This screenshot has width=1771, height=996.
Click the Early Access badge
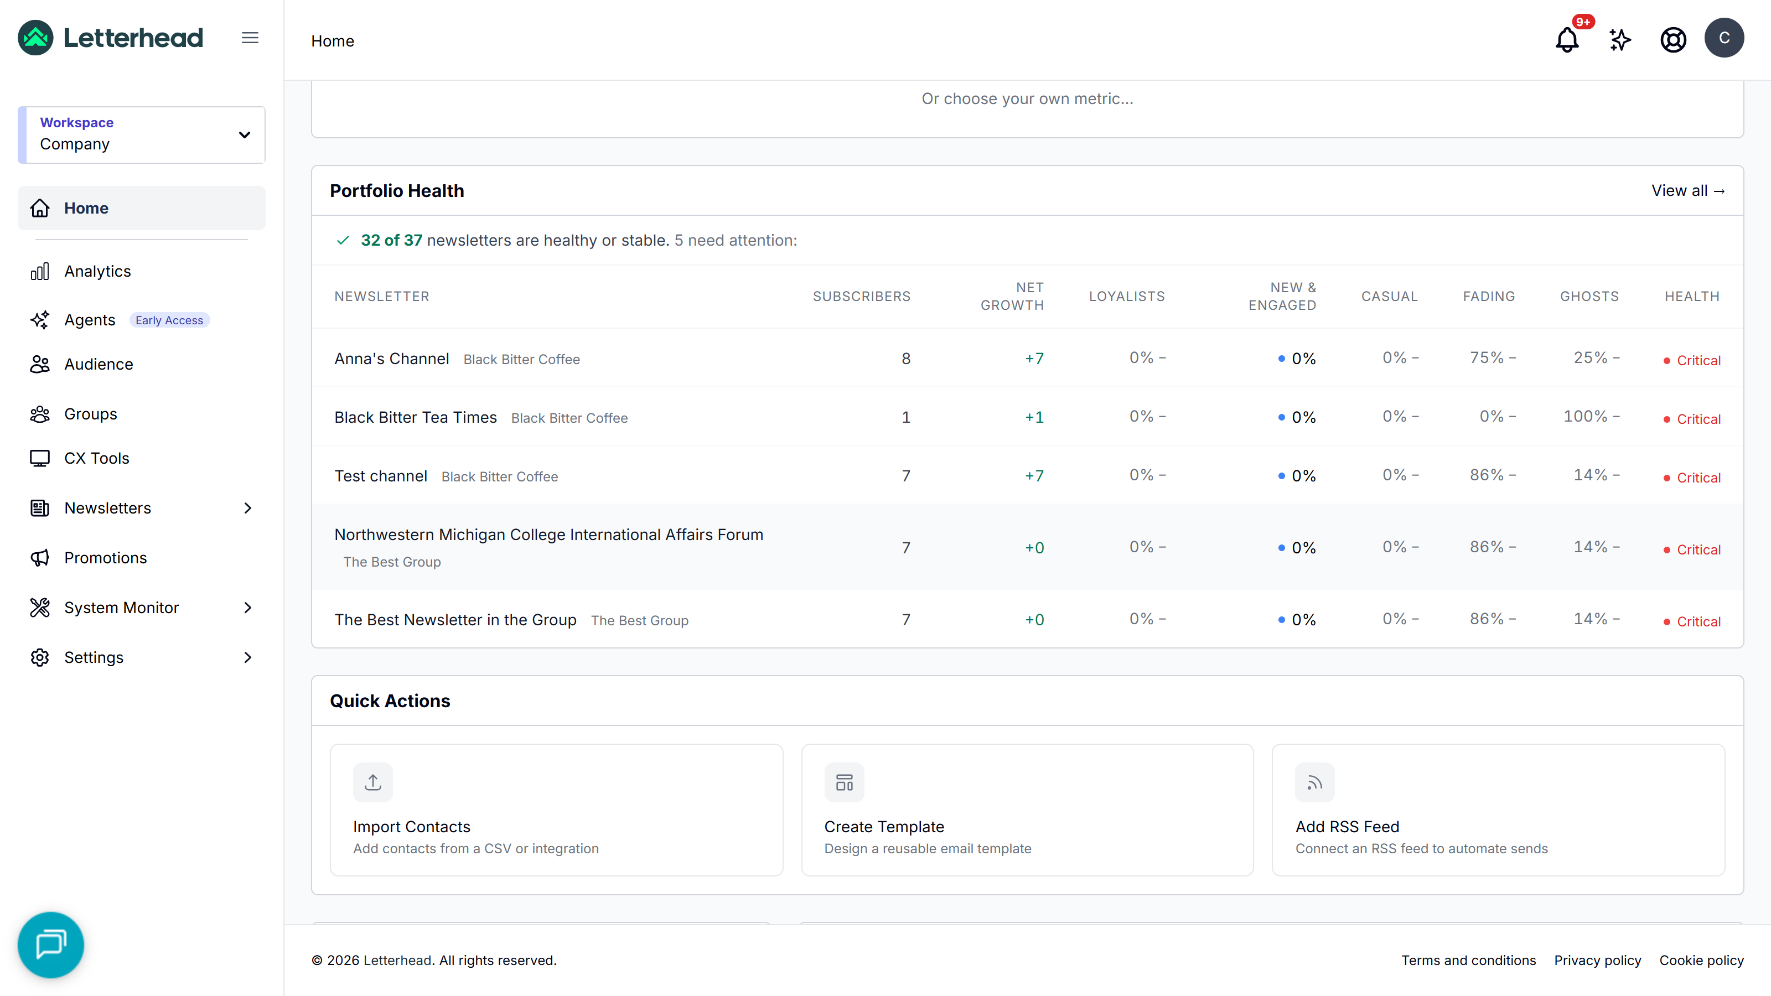pyautogui.click(x=169, y=320)
